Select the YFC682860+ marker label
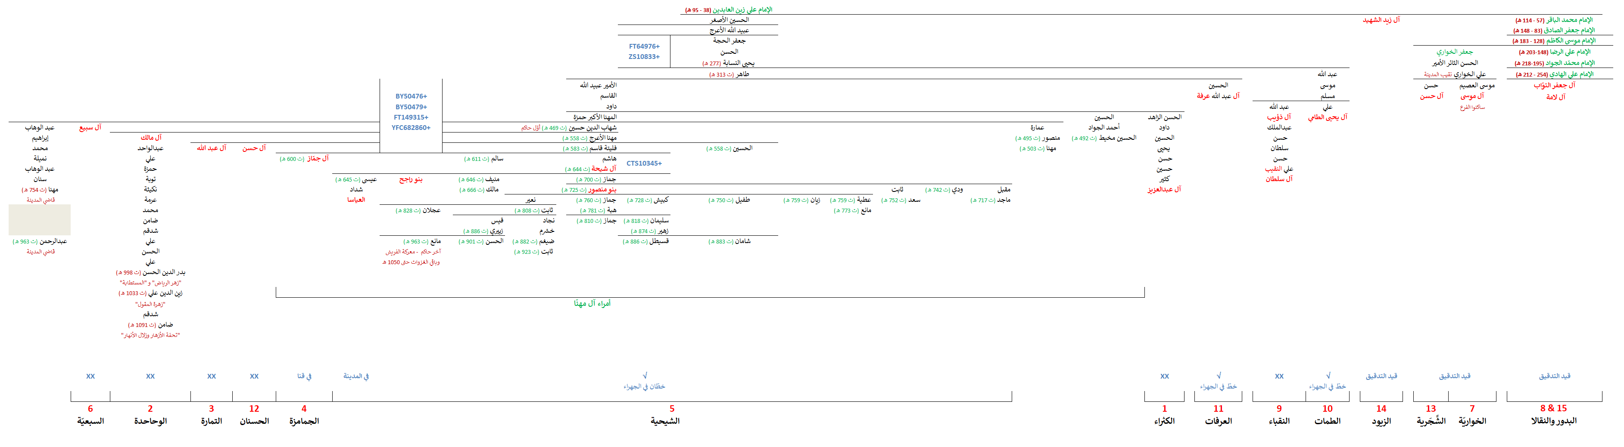 (410, 128)
